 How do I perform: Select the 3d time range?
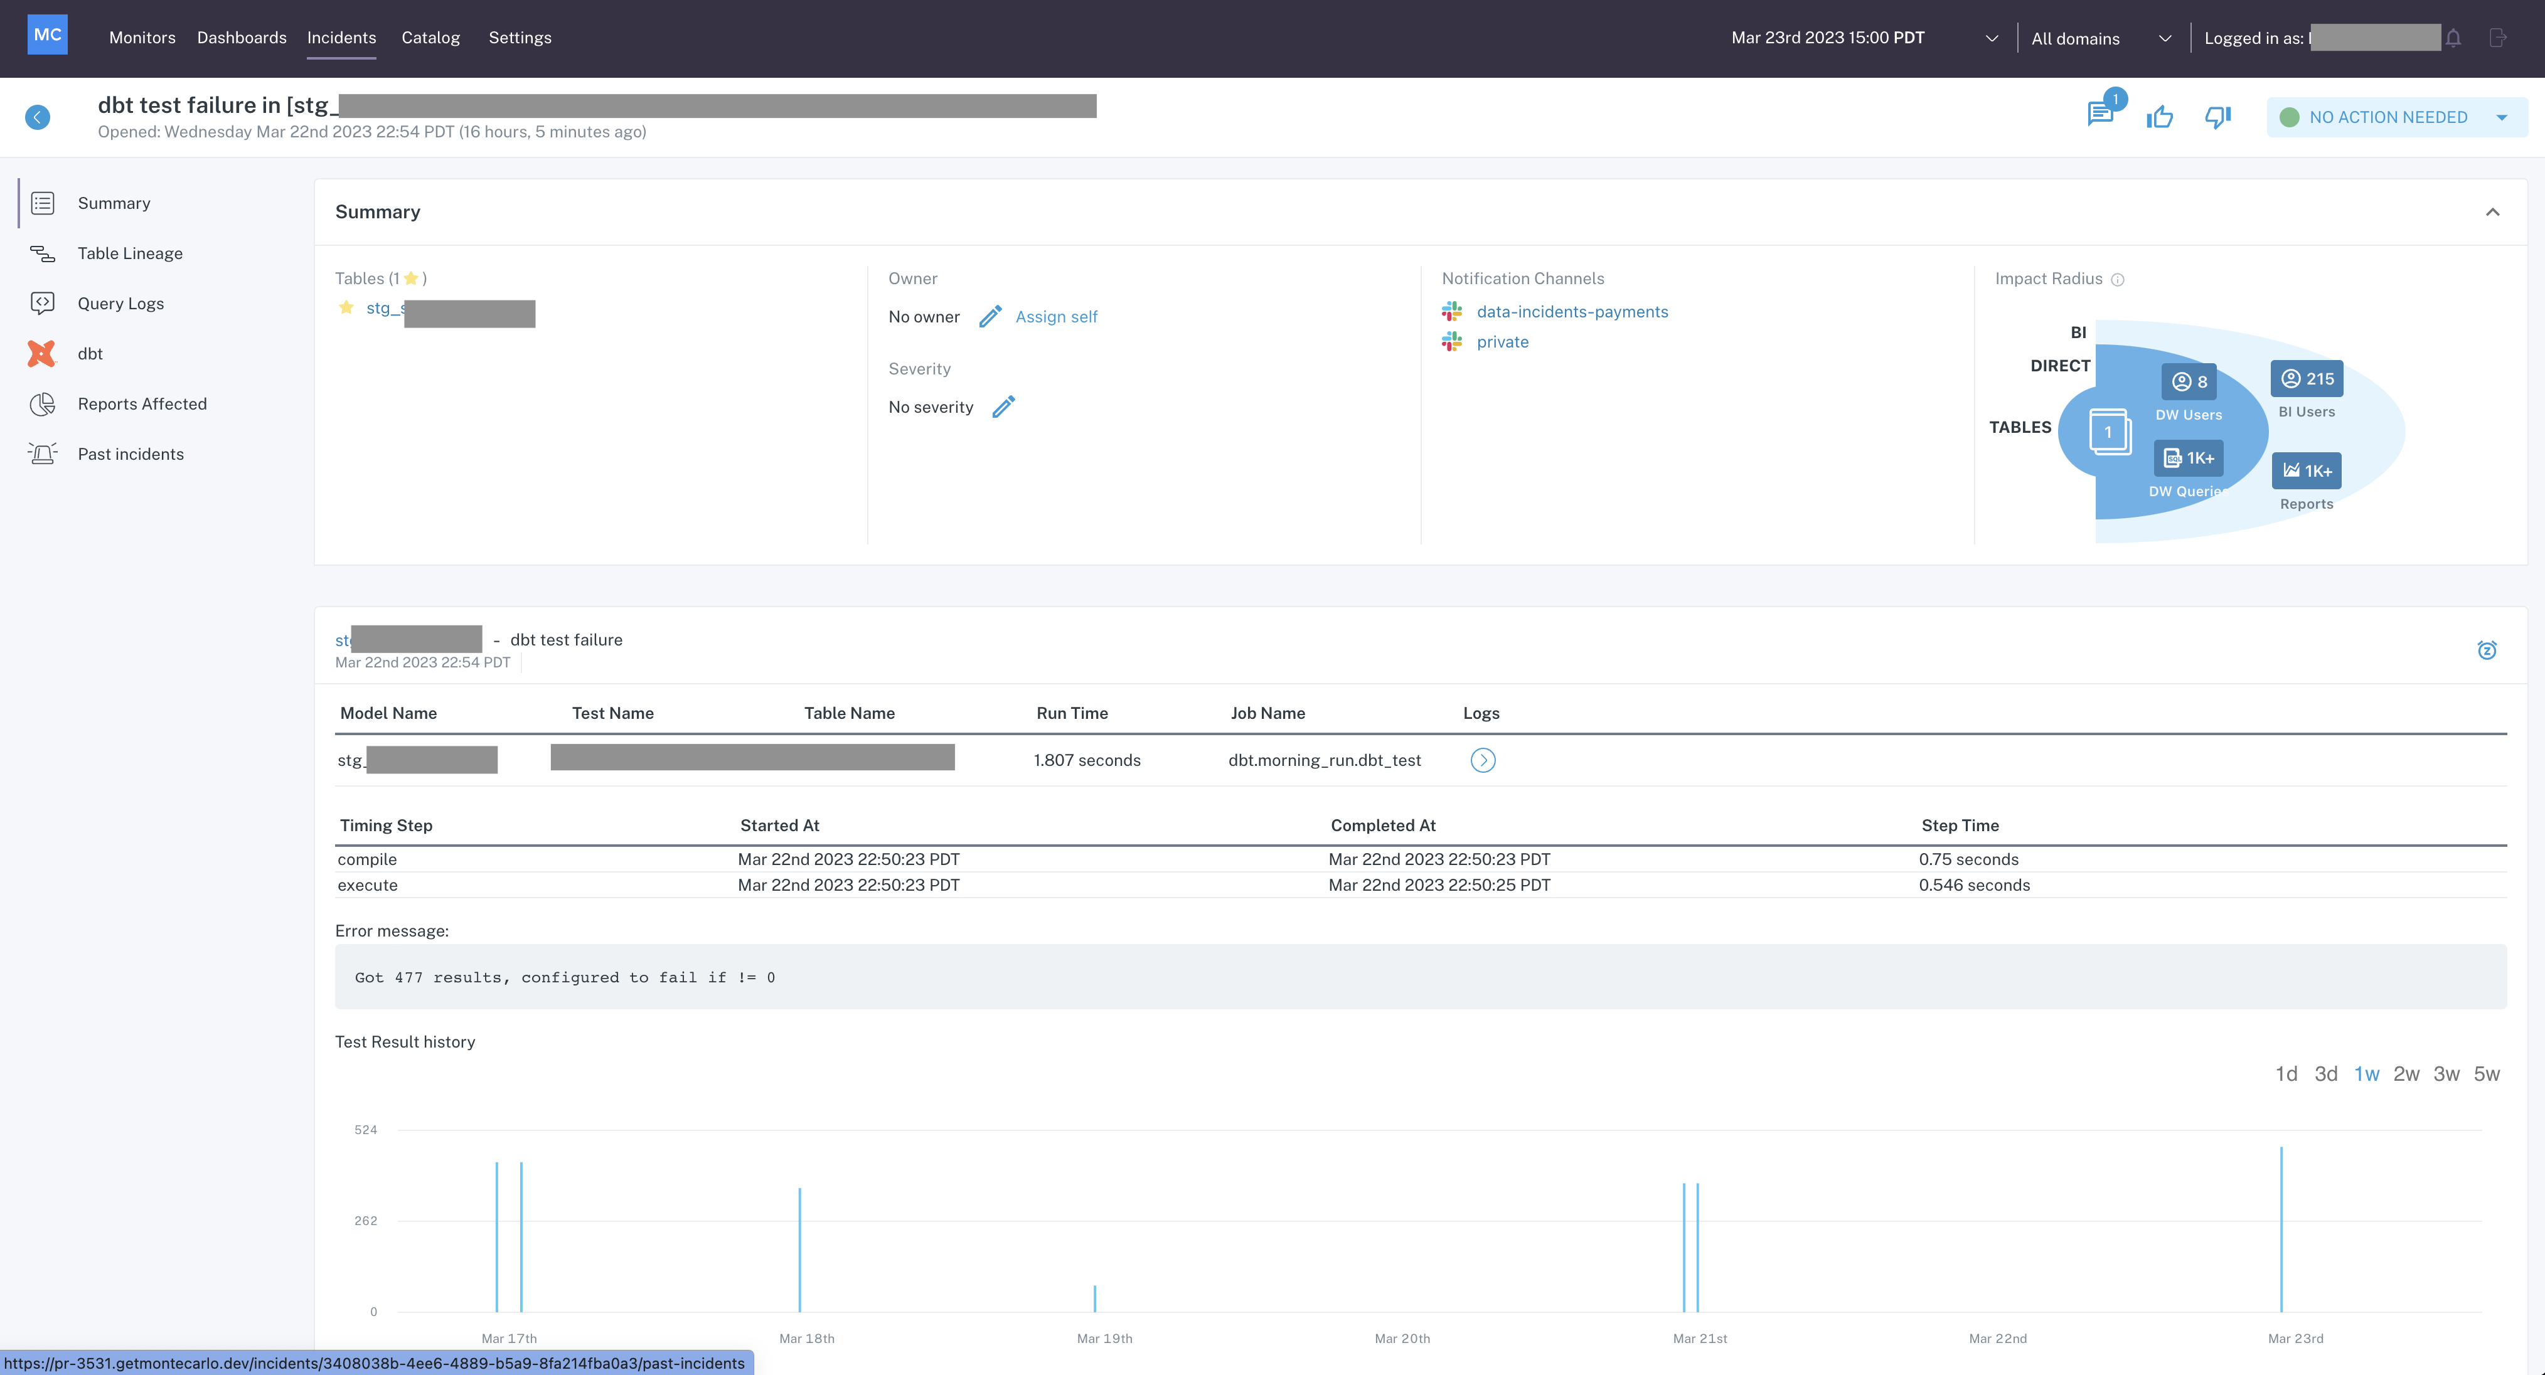2325,1074
